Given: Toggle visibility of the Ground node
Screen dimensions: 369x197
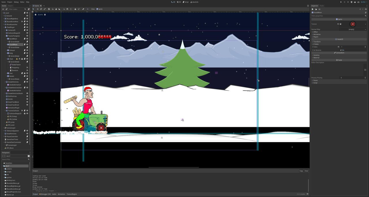Looking at the screenshot, I should click(x=27, y=16).
